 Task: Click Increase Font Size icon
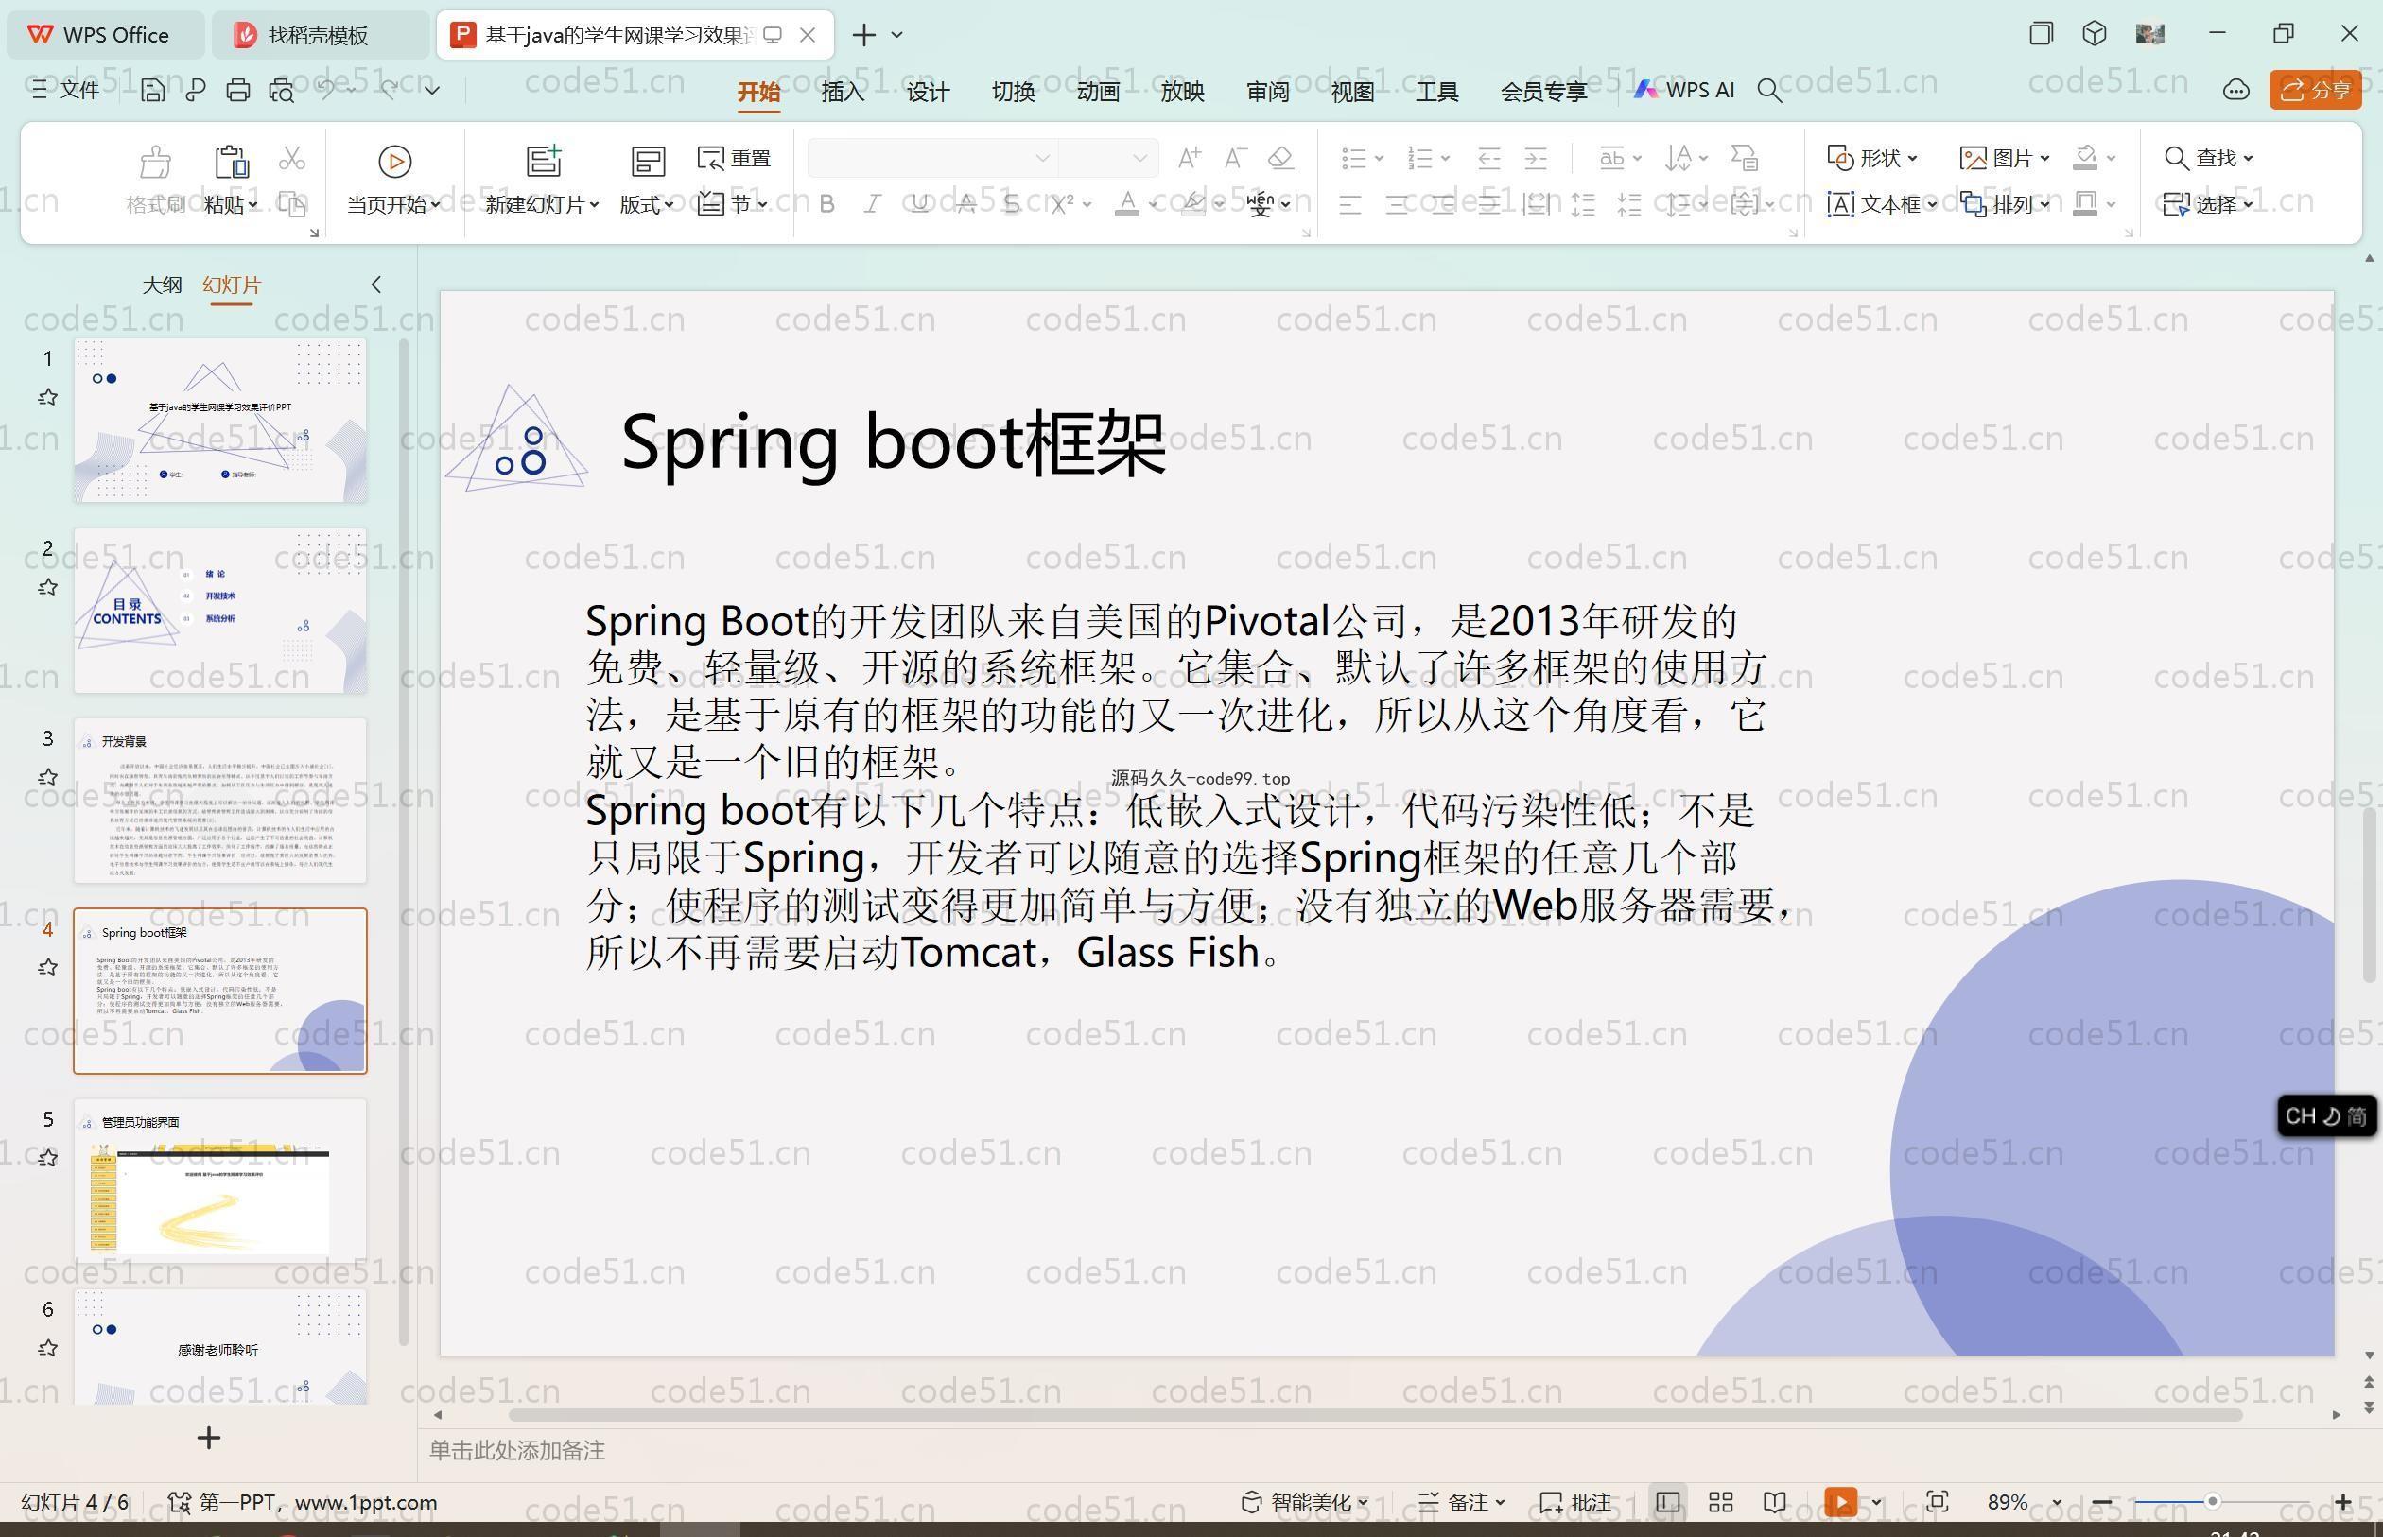1189,157
